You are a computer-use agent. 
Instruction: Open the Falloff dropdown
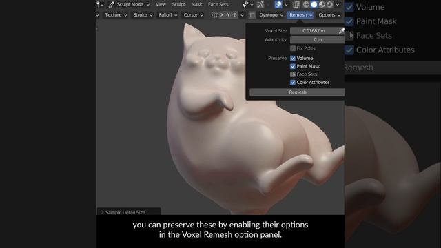point(167,15)
